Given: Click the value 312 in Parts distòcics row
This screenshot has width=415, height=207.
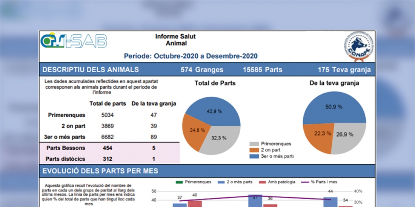Looking at the screenshot, I should click(108, 159).
